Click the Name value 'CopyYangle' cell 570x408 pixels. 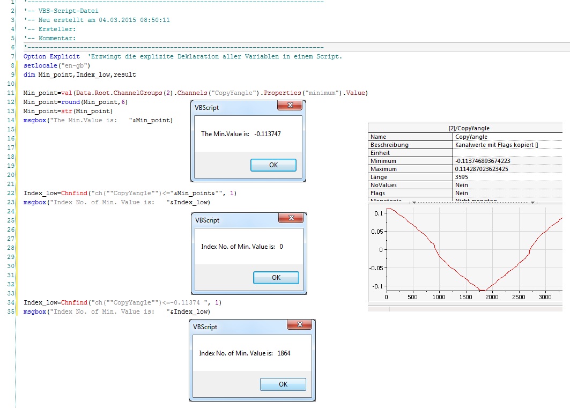[508, 137]
